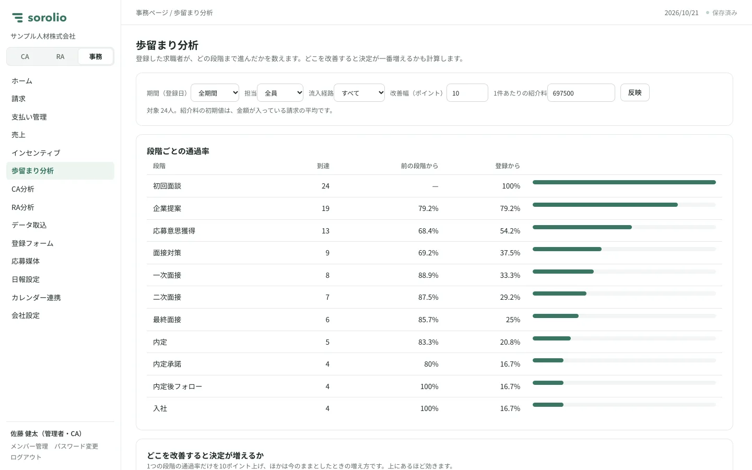Open CA分析 page

[x=60, y=189]
